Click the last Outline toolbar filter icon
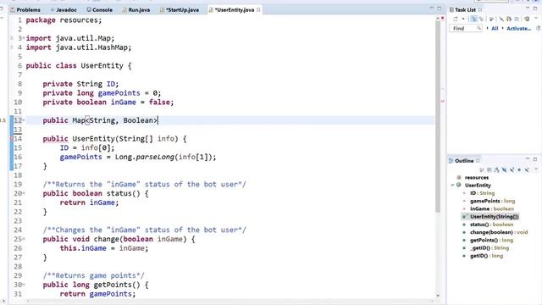The height and width of the screenshot is (305, 542). click(527, 169)
